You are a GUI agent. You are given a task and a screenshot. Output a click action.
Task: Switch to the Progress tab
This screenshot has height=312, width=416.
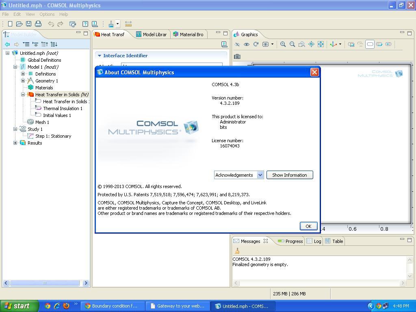(x=290, y=241)
